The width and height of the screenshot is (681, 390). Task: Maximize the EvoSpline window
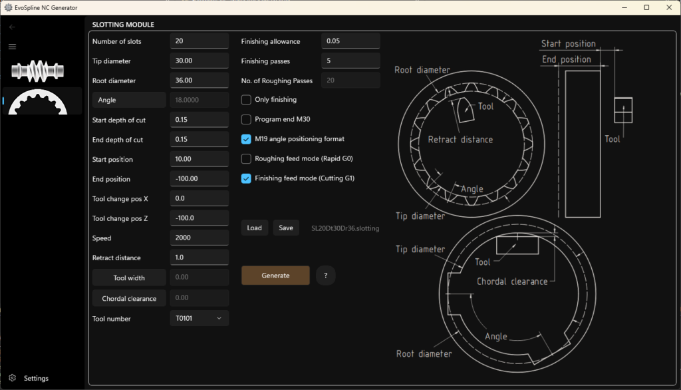coord(646,7)
